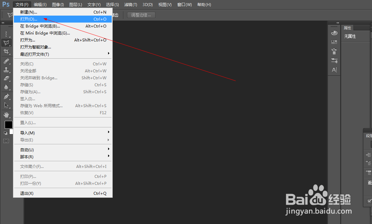The height and width of the screenshot is (224, 372).
Task: Toggle the checkbox in the paragraph panel
Action: click(369, 201)
